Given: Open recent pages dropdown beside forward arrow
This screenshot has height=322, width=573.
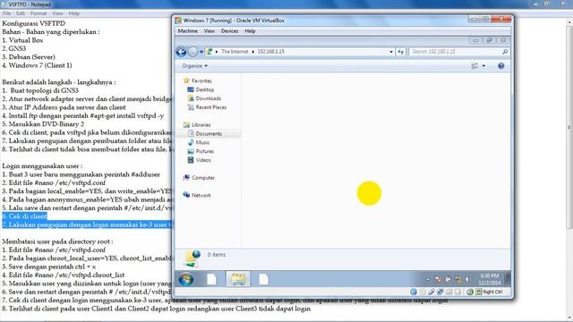Looking at the screenshot, I should pyautogui.click(x=201, y=52).
